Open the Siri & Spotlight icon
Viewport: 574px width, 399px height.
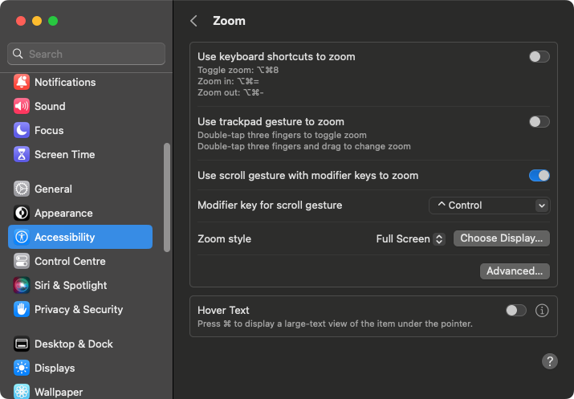22,285
